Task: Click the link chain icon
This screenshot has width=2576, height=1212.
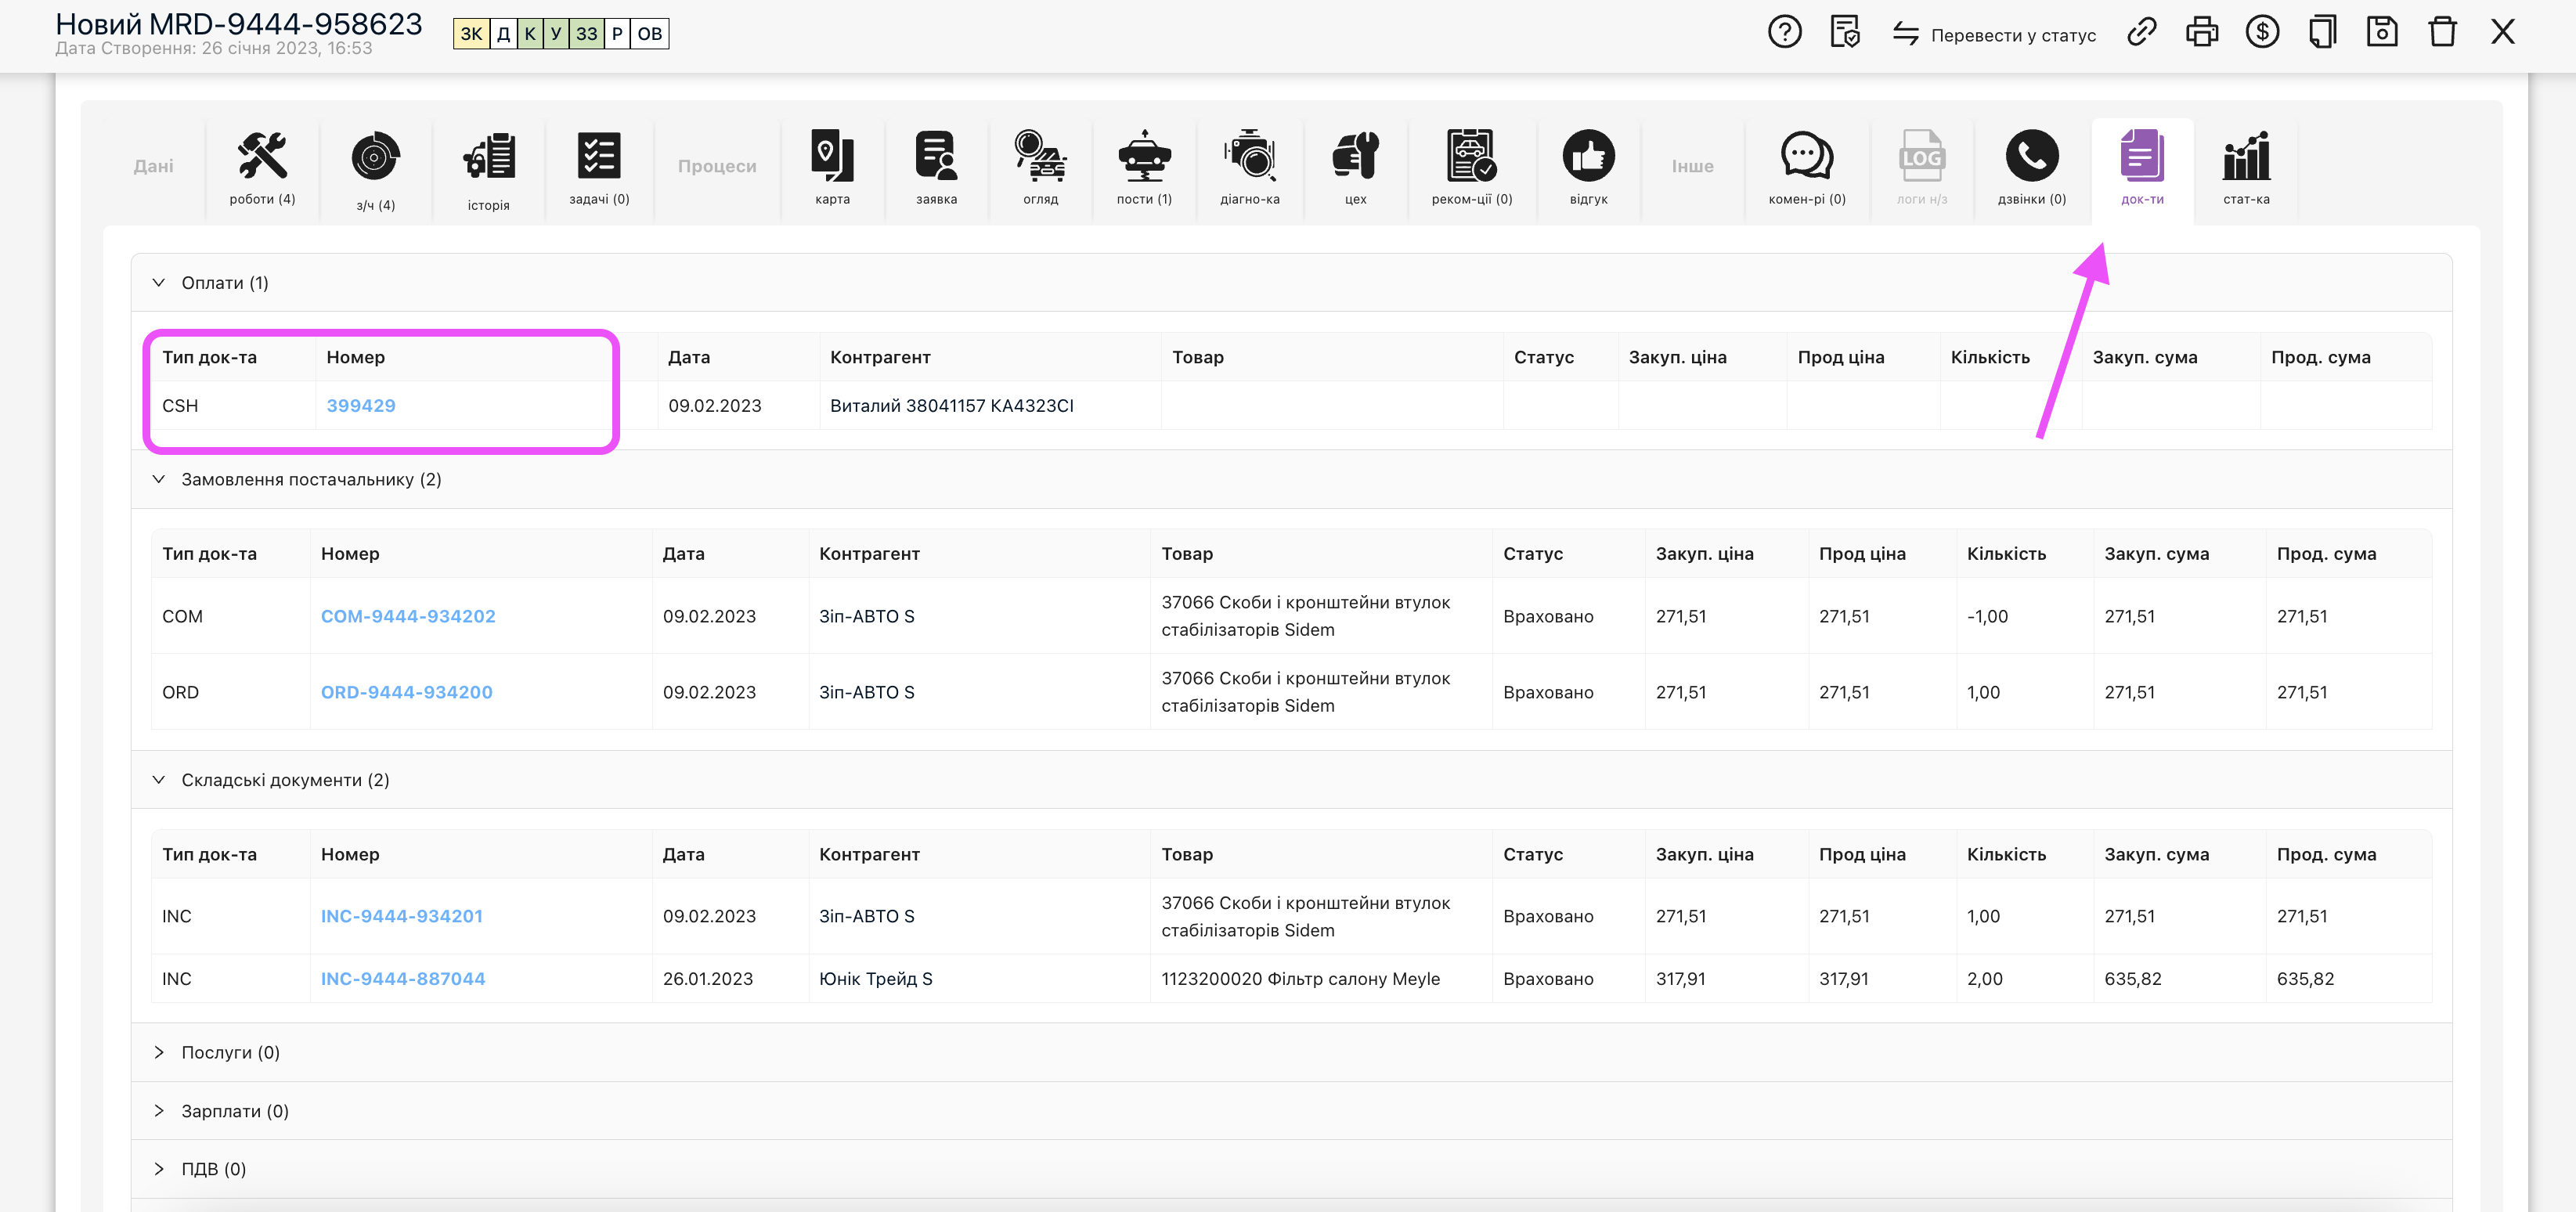Action: [x=2141, y=33]
